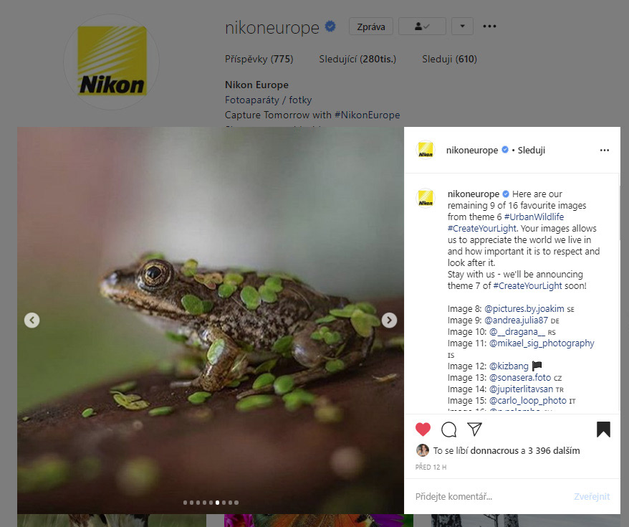Open comments via speech bubble icon

pos(449,429)
